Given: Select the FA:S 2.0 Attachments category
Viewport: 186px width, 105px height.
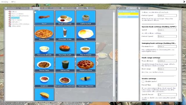Looking at the screenshot, I should click(x=20, y=16).
